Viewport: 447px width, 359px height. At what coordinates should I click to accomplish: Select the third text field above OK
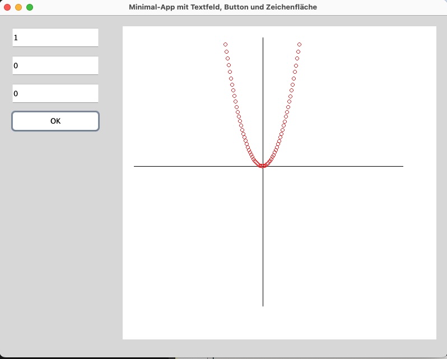click(x=55, y=93)
